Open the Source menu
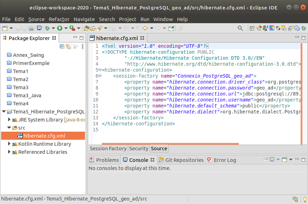This screenshot has height=204, width=308. click(x=36, y=19)
